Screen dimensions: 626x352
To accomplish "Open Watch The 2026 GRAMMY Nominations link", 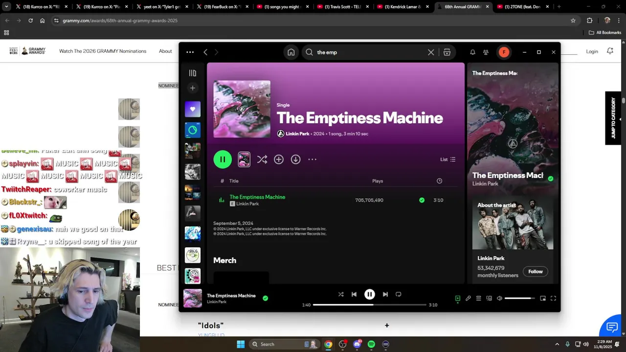I will (103, 51).
